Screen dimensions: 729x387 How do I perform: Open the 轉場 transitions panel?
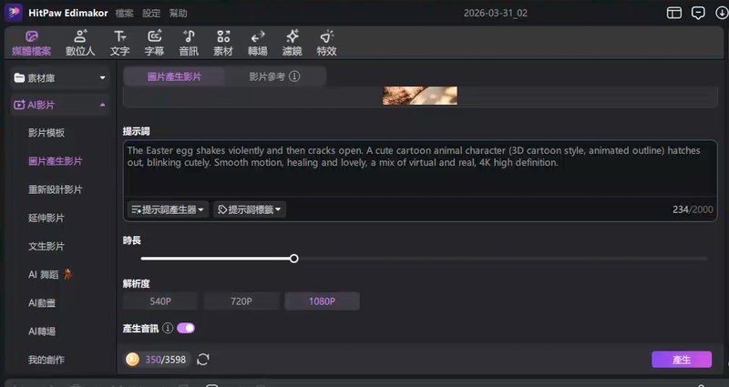pyautogui.click(x=258, y=43)
